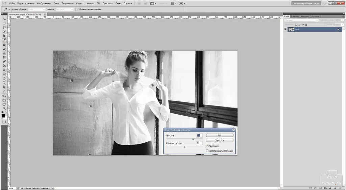The width and height of the screenshot is (346, 190).
Task: Click lock all icon in Layers panel
Action: 306,25
